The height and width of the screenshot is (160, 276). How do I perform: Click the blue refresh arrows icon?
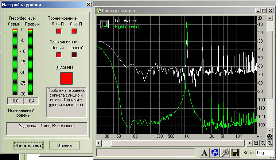tap(215, 153)
